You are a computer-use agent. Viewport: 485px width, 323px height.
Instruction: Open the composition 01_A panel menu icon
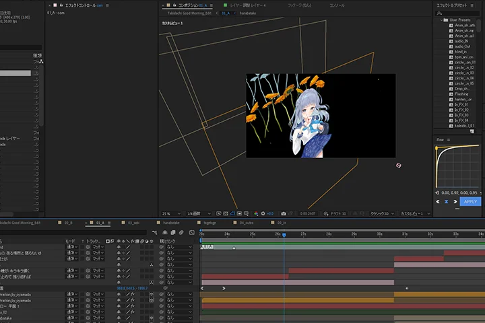tap(212, 5)
